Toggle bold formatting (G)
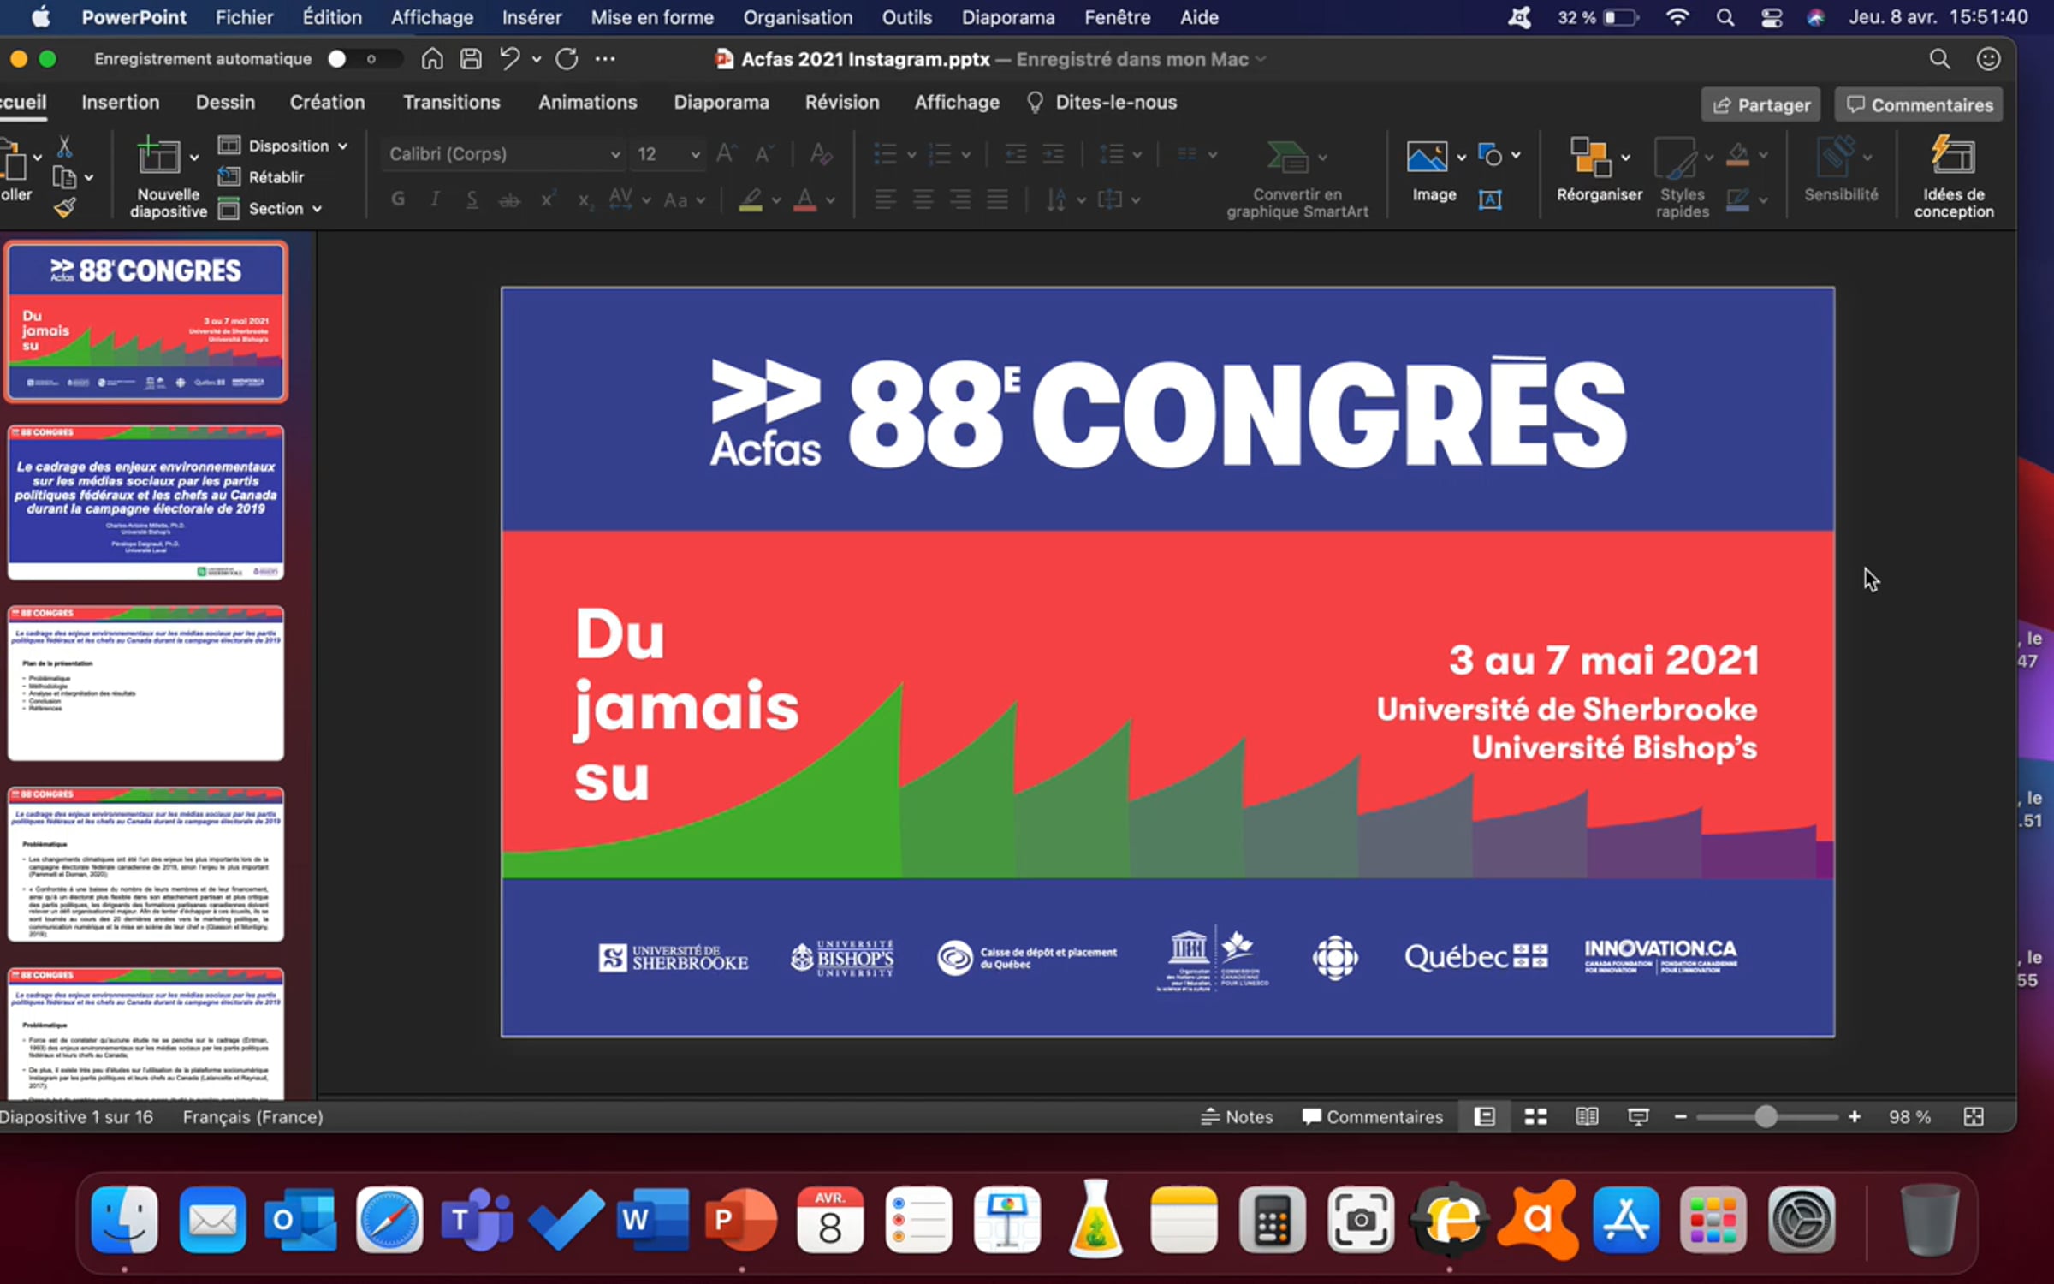 pos(397,199)
